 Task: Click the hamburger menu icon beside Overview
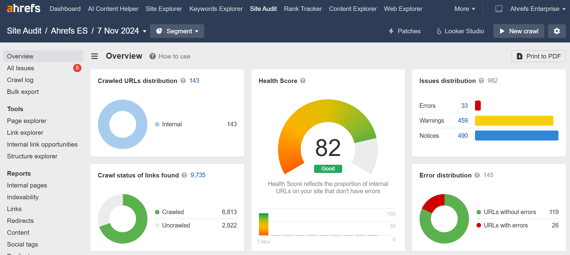pos(94,56)
